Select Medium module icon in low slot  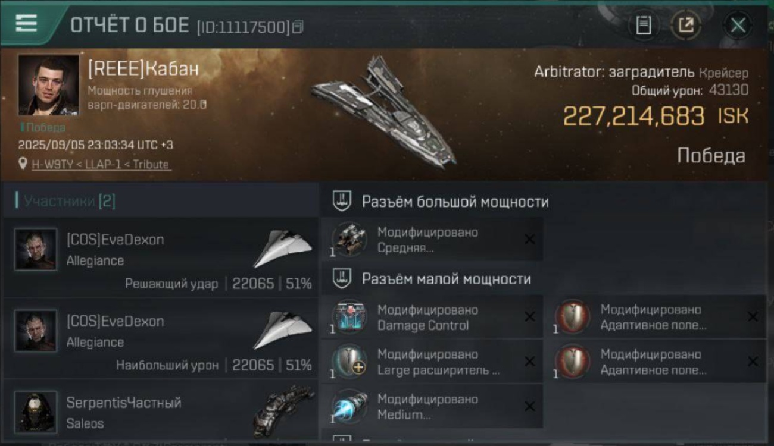[349, 406]
